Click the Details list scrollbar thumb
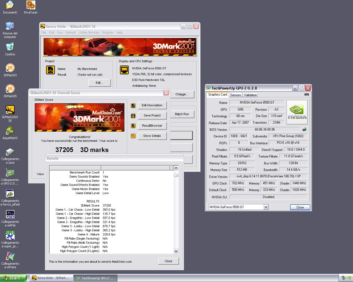 (x=176, y=175)
